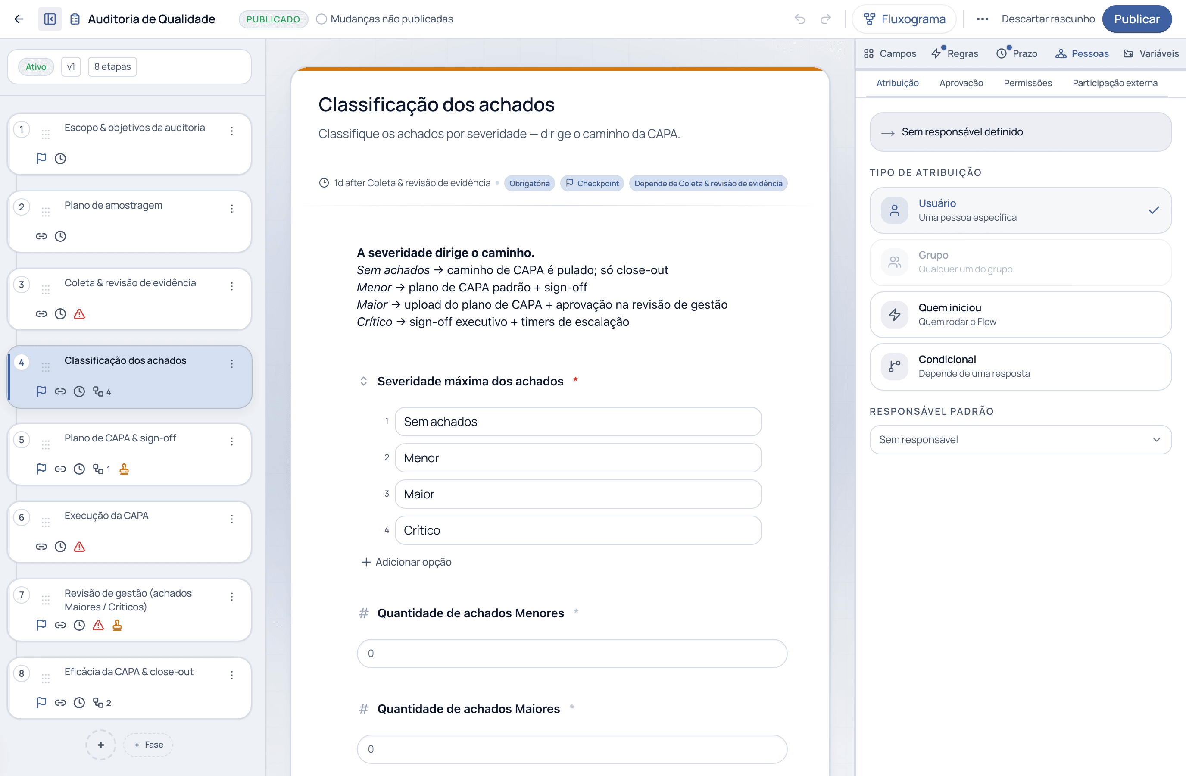Open the Variáveis panel tab
This screenshot has height=776, width=1186.
[1151, 53]
